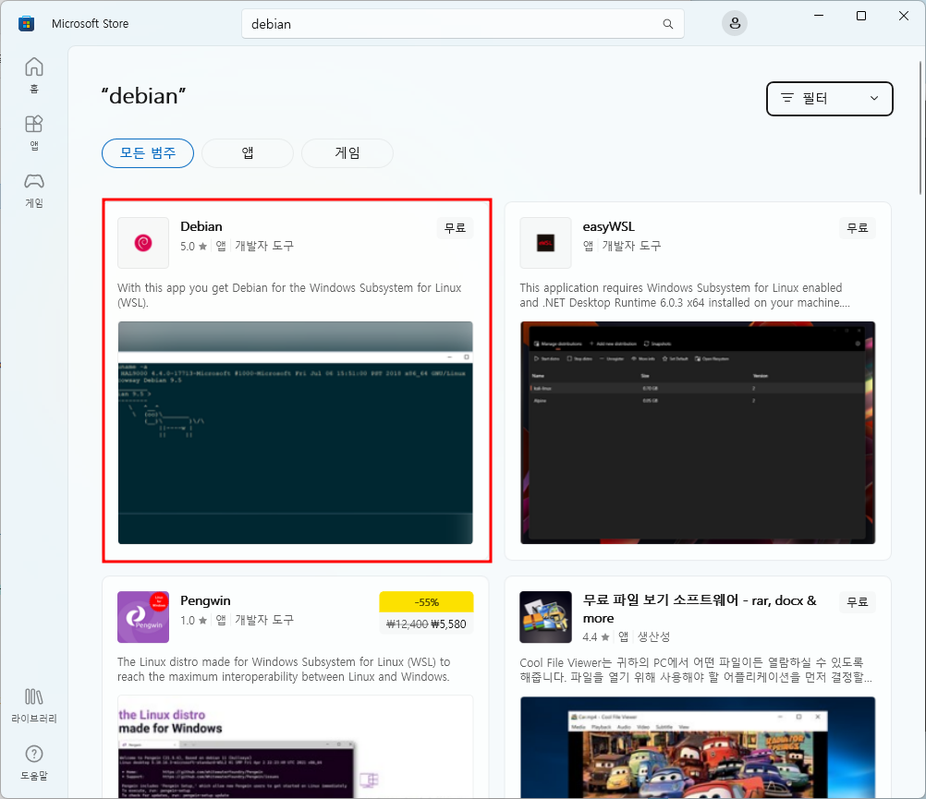Open the Apps section in sidebar
Screen dimensions: 926x799
pyautogui.click(x=33, y=132)
